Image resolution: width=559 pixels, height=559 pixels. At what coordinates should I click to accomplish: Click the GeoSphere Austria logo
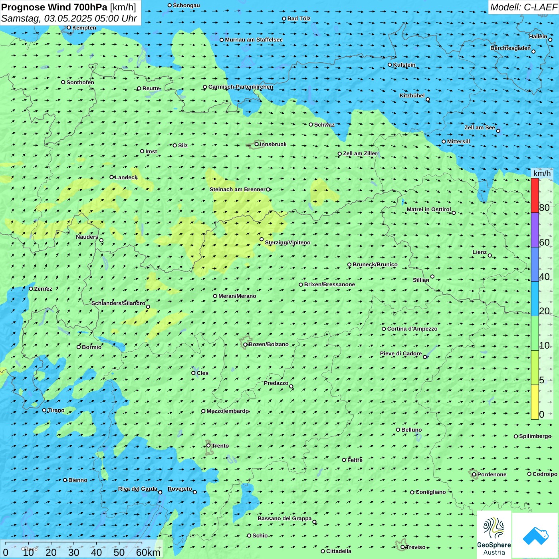tap(494, 535)
